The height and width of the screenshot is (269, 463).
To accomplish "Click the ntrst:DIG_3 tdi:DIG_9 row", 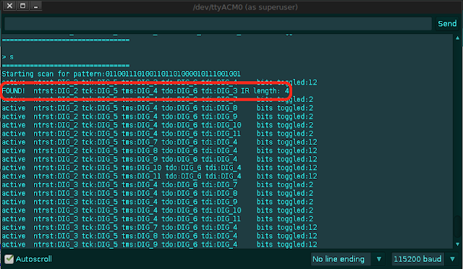I will (x=158, y=202).
